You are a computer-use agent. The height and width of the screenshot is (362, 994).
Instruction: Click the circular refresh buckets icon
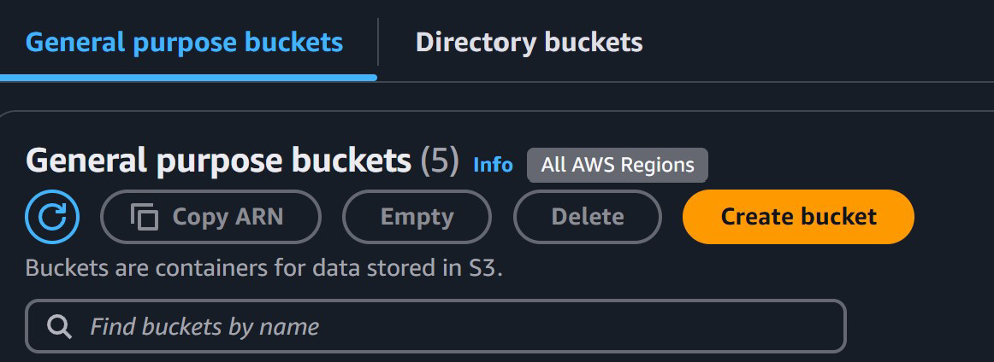(52, 217)
